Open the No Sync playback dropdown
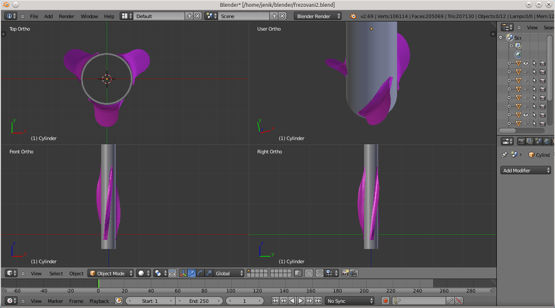 [x=350, y=301]
